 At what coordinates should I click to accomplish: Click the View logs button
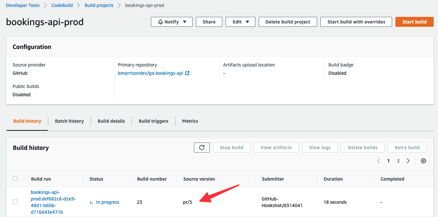tap(320, 148)
